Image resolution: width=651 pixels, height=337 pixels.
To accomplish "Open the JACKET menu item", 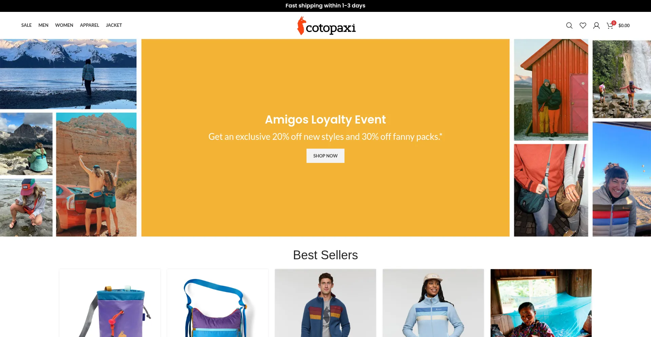I will pyautogui.click(x=114, y=25).
